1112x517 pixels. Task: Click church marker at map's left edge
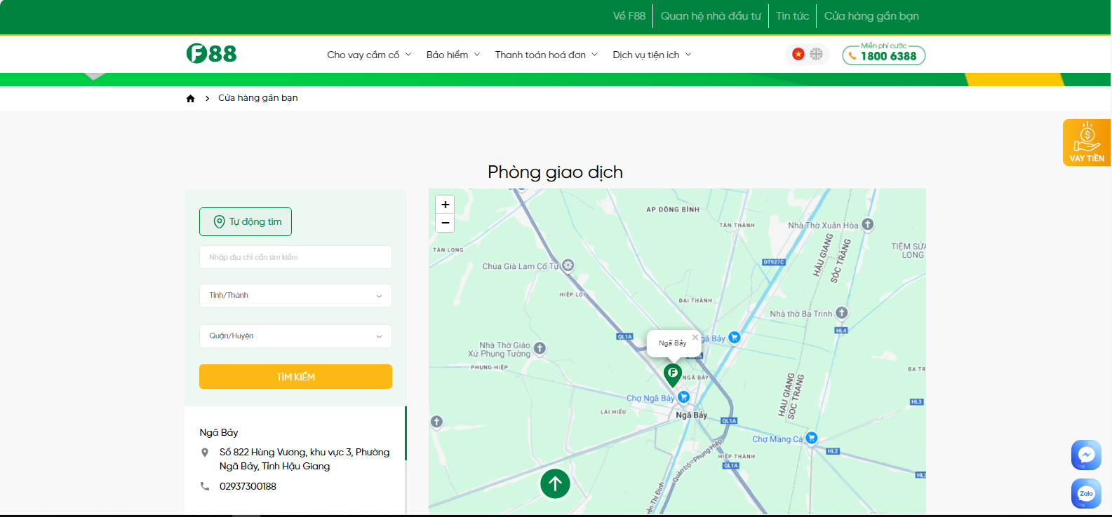(436, 421)
